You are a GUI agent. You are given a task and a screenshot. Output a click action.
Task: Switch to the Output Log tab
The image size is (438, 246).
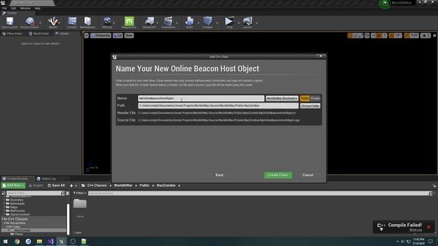click(47, 178)
